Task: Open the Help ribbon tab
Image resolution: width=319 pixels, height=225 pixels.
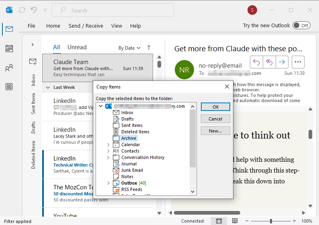Action: (x=135, y=26)
